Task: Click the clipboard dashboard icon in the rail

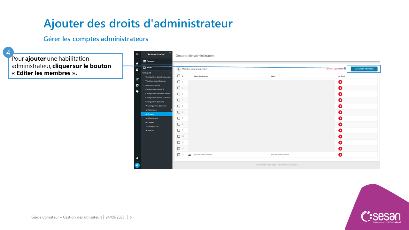Action: [x=137, y=70]
